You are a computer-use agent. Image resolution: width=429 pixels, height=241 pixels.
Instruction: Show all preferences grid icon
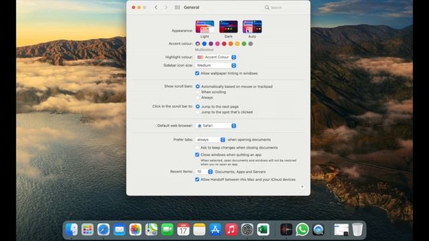point(177,7)
